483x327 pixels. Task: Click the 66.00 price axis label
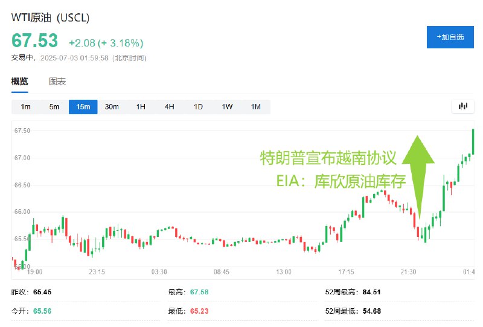22,212
